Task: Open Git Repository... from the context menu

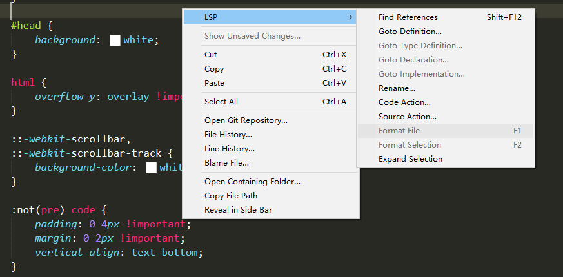Action: coord(246,120)
